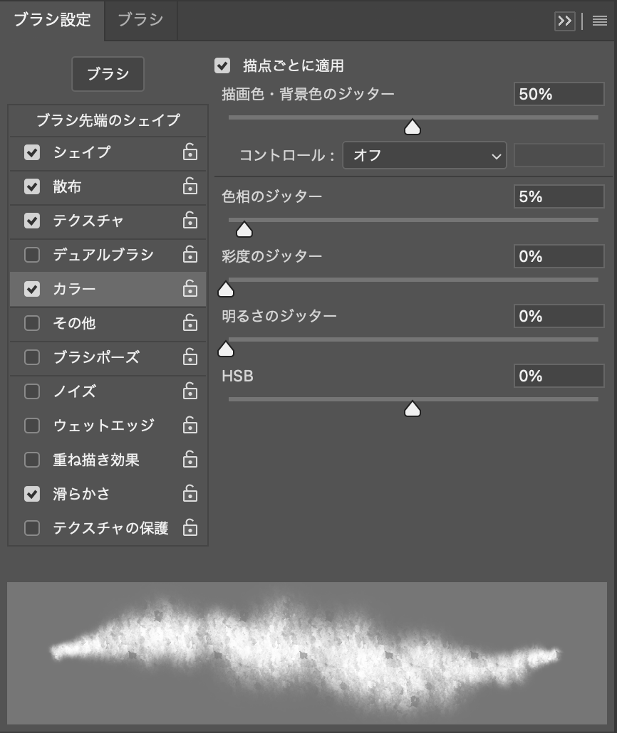Click the 彩度のジッター percentage field

(559, 256)
